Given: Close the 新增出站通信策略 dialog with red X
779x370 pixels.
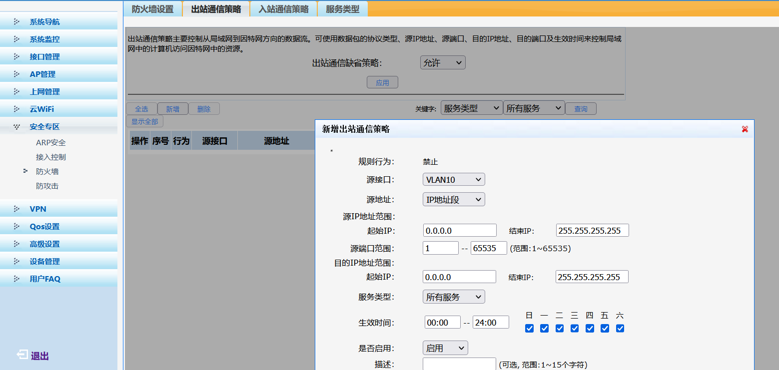Looking at the screenshot, I should click(745, 129).
